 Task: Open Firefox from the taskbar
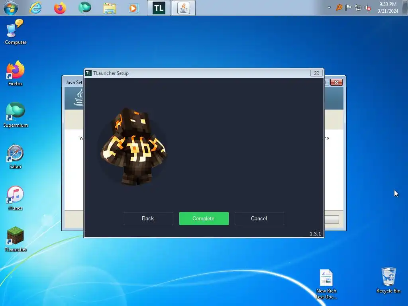60,8
